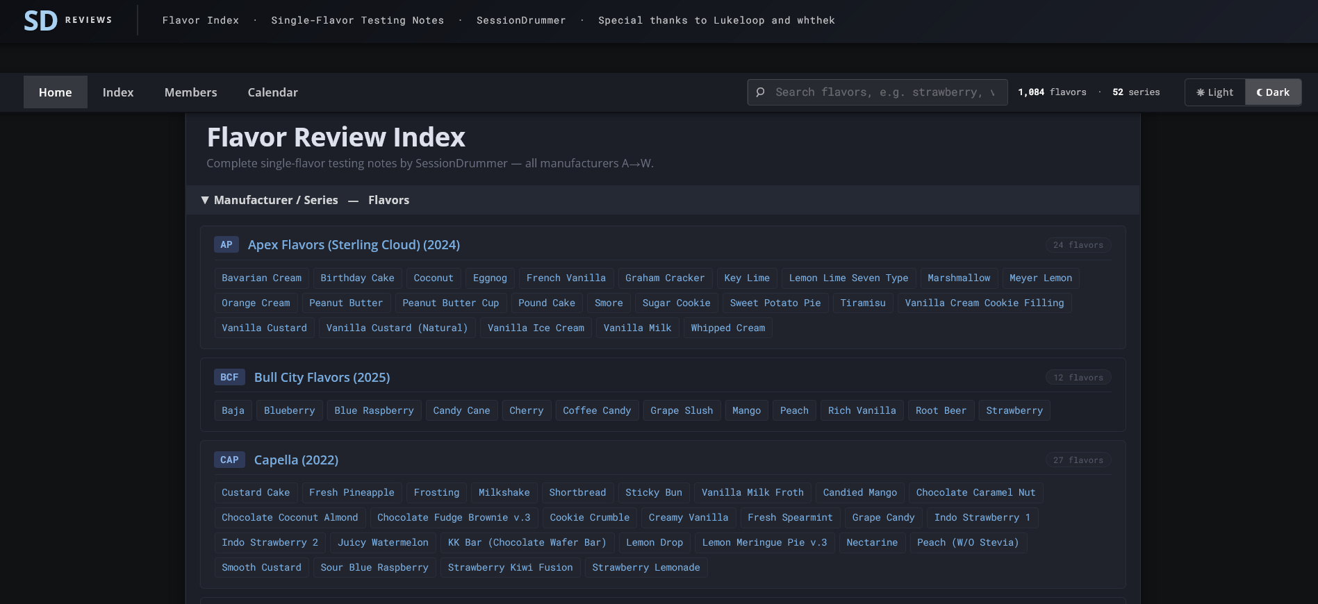Click the SD Reviews logo
Viewport: 1318px width, 604px height.
pos(67,20)
